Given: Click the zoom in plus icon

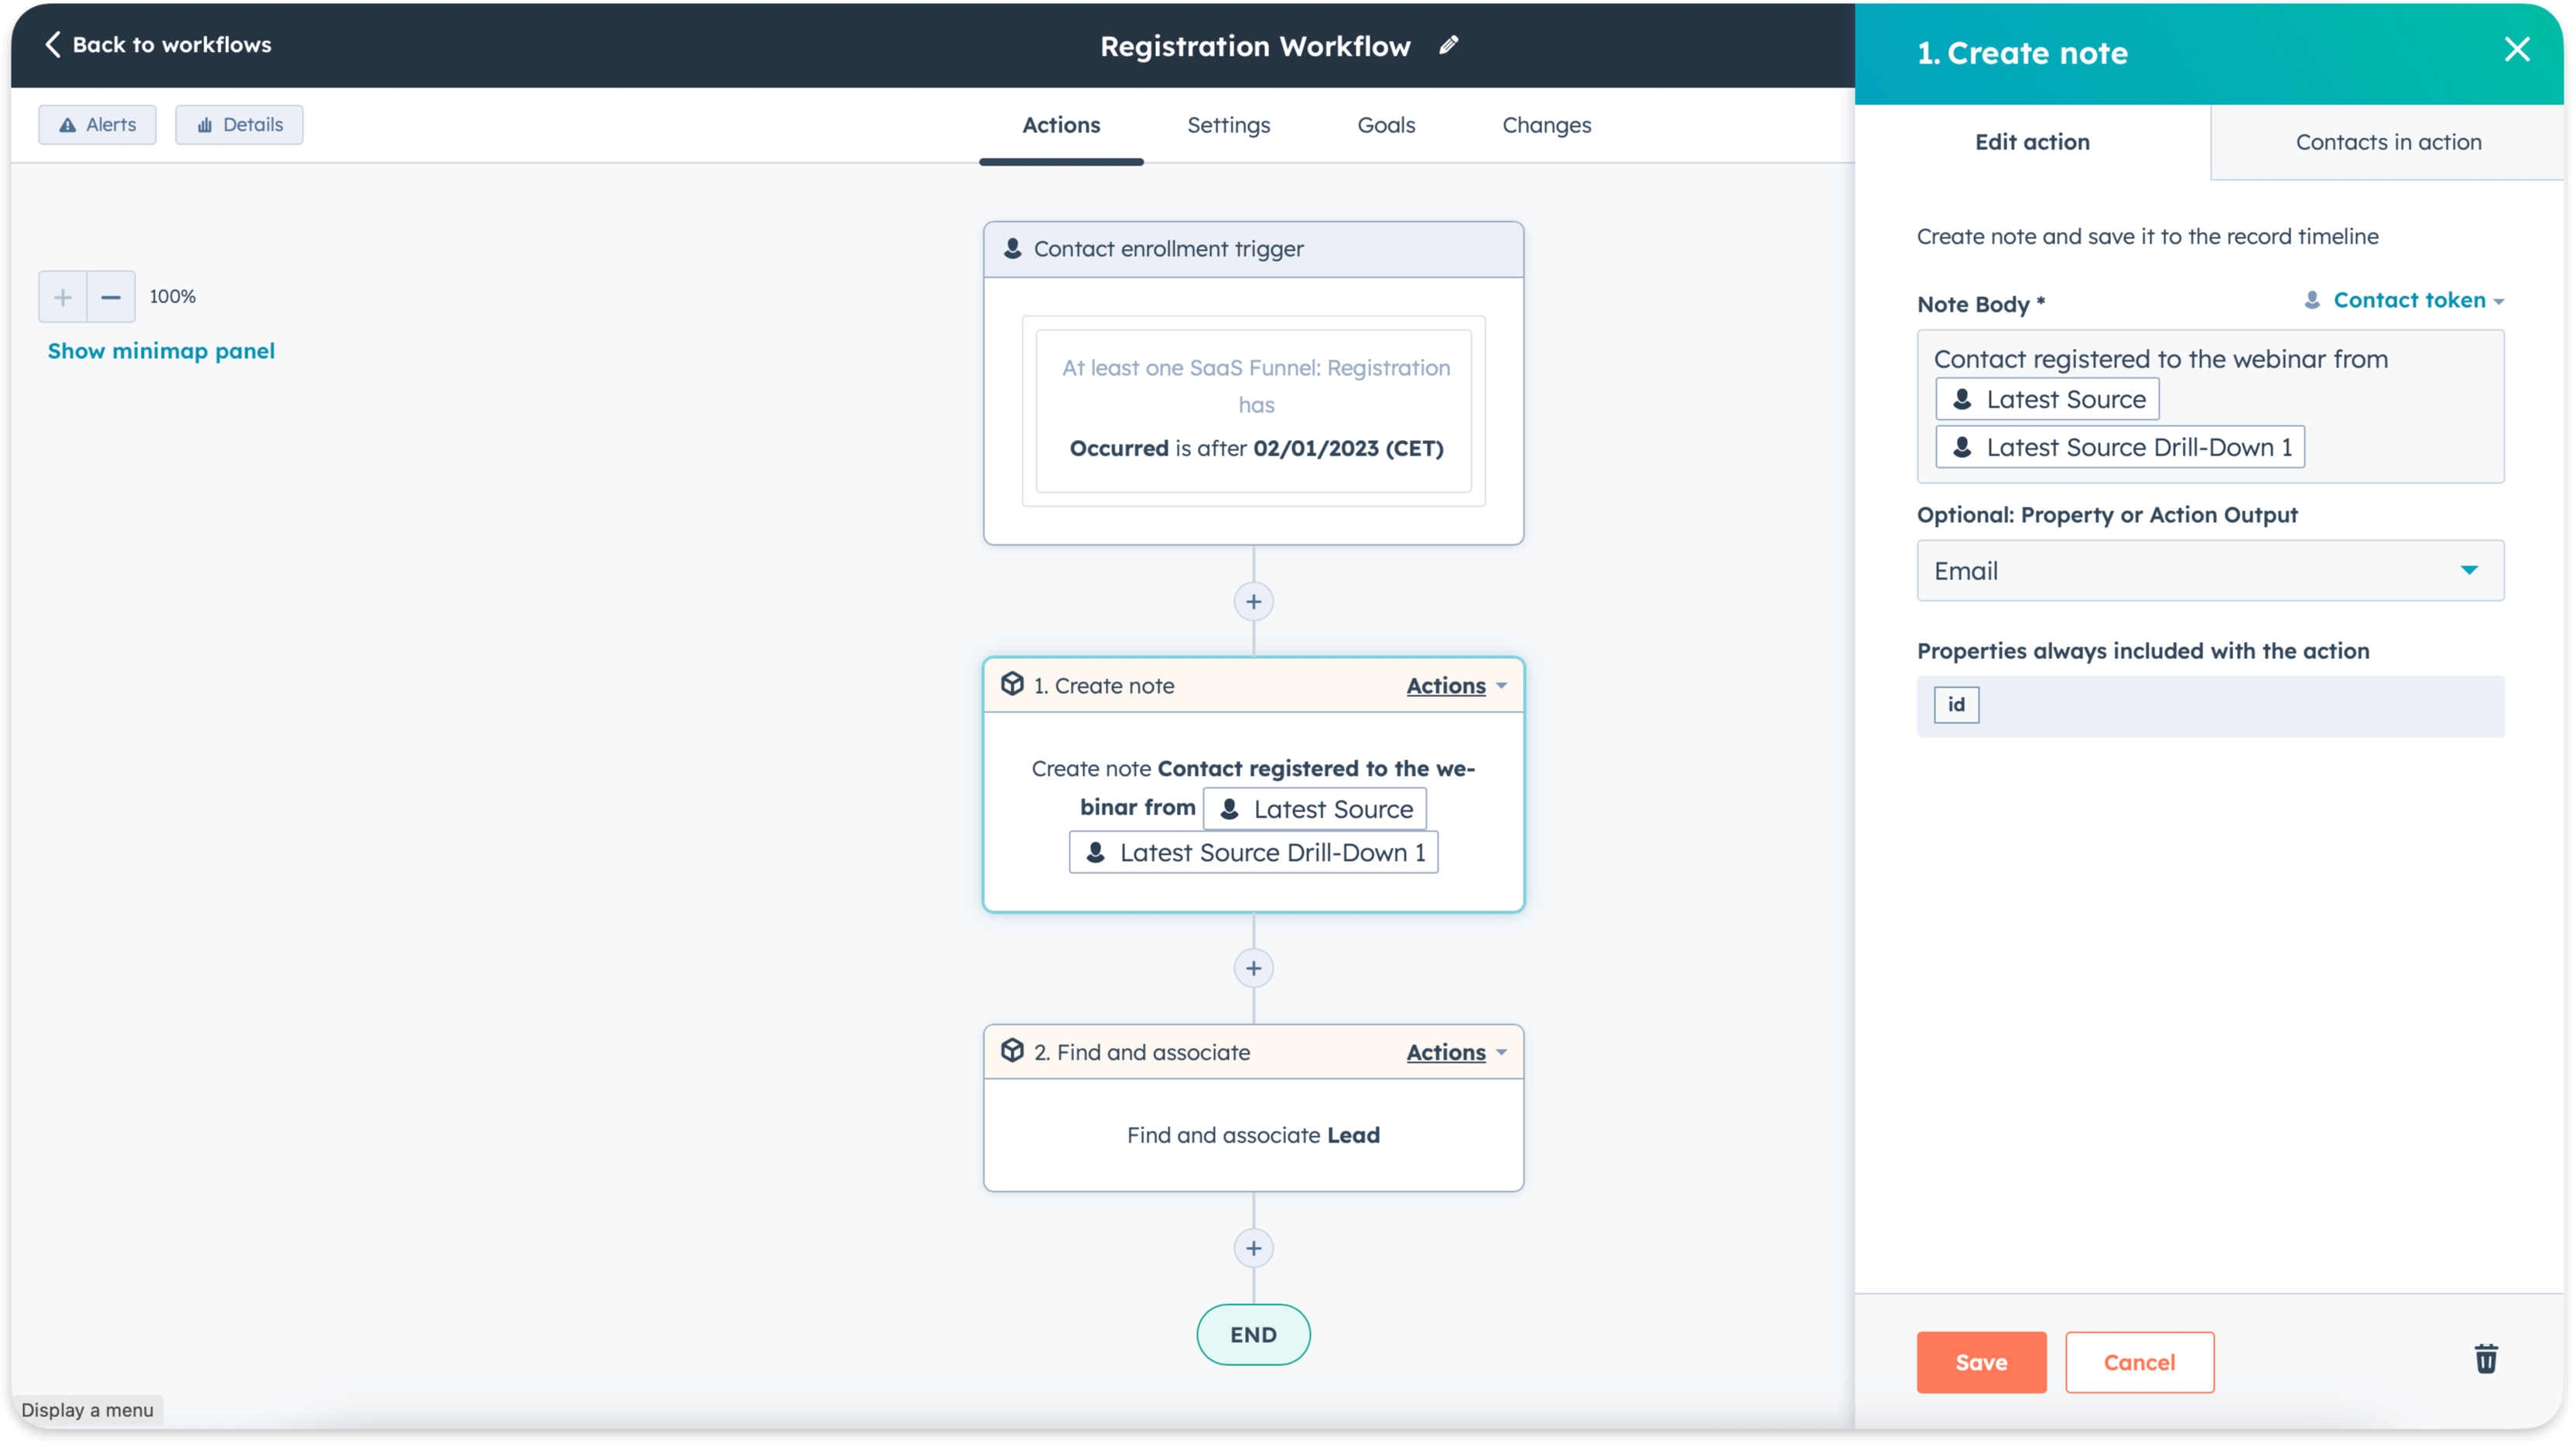Looking at the screenshot, I should 63,297.
